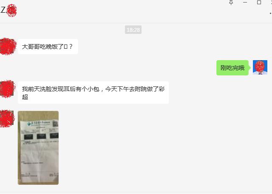The width and height of the screenshot is (272, 194).
Task: Maximize the chat window
Action: pyautogui.click(x=259, y=2)
